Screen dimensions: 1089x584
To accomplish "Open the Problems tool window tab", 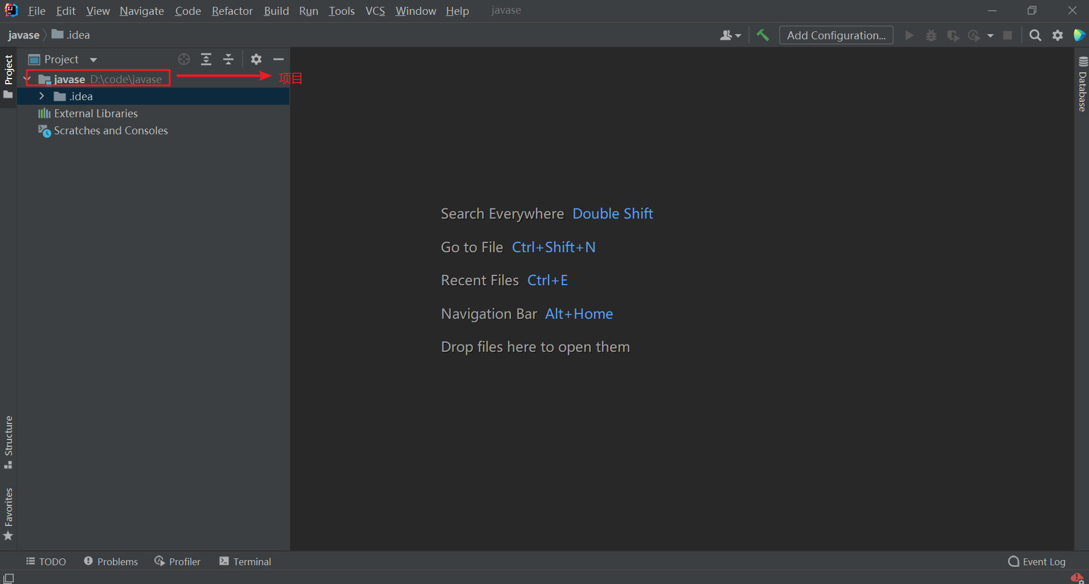I will (x=111, y=562).
